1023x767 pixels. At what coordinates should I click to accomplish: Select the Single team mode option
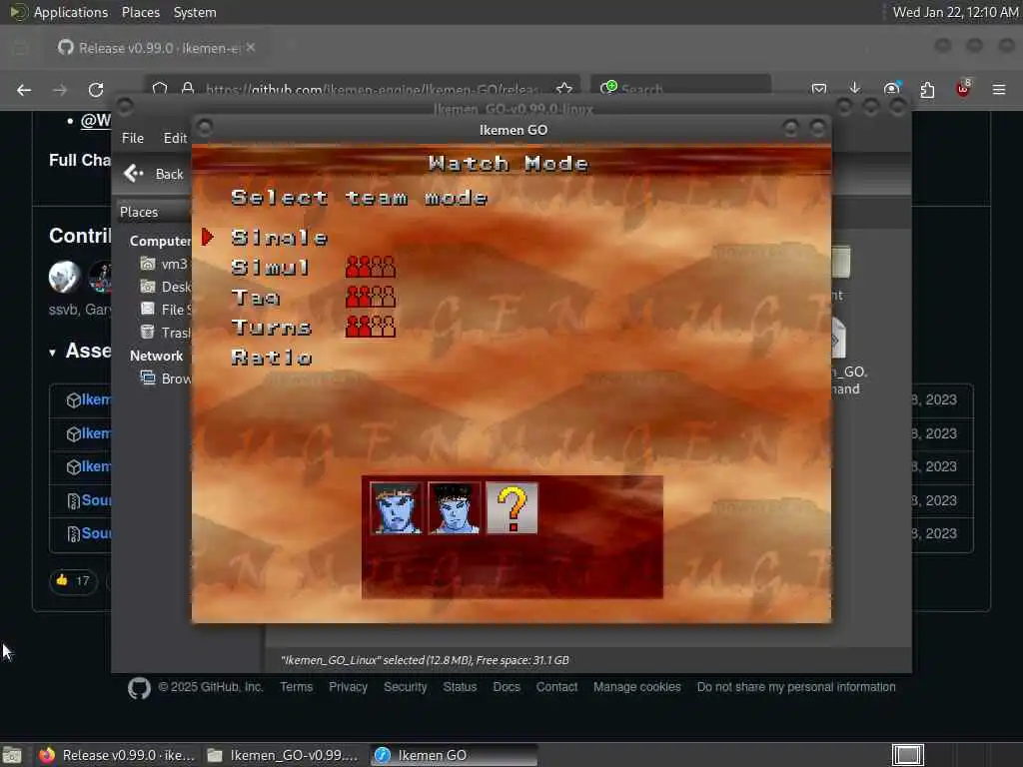pos(280,238)
